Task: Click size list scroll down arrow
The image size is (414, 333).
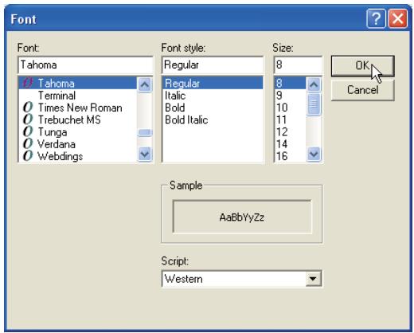Action: [314, 154]
